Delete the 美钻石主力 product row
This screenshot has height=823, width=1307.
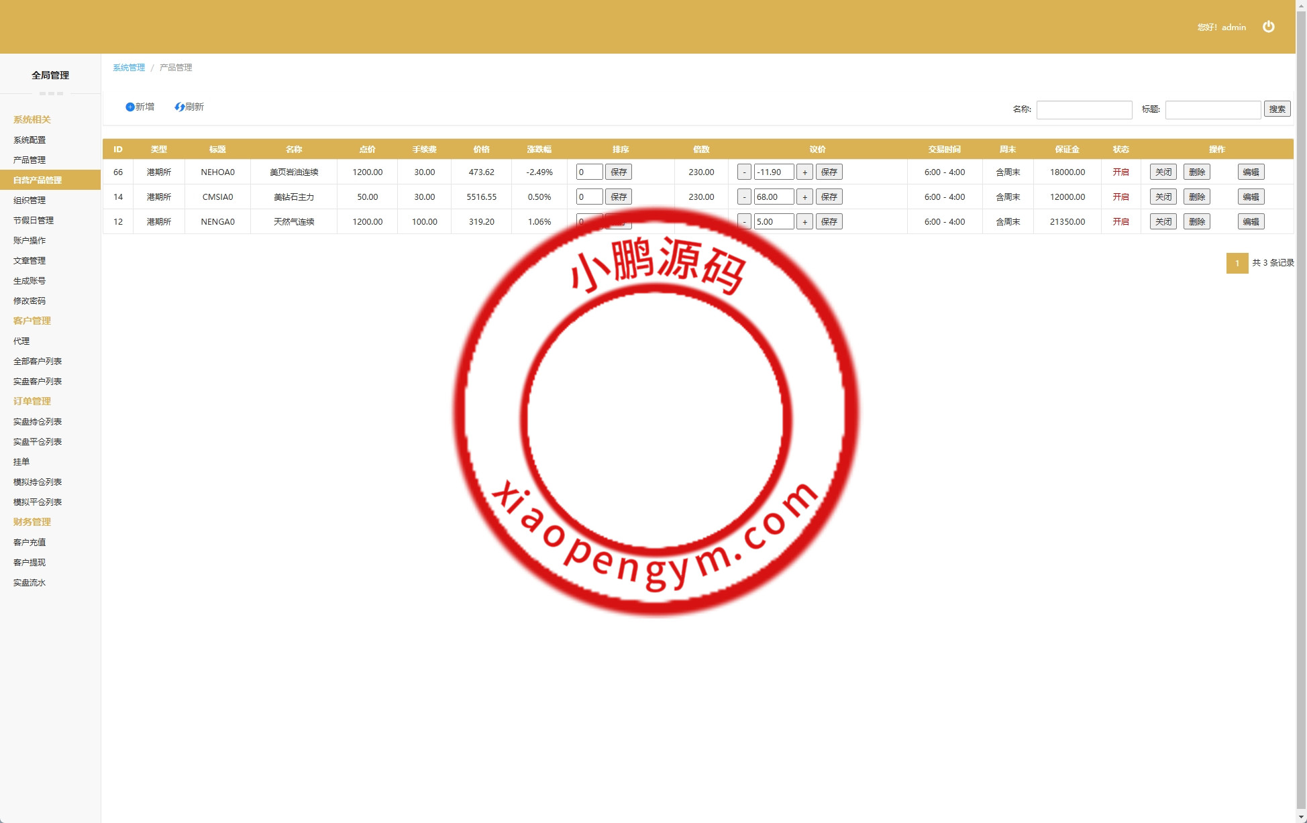(x=1196, y=197)
